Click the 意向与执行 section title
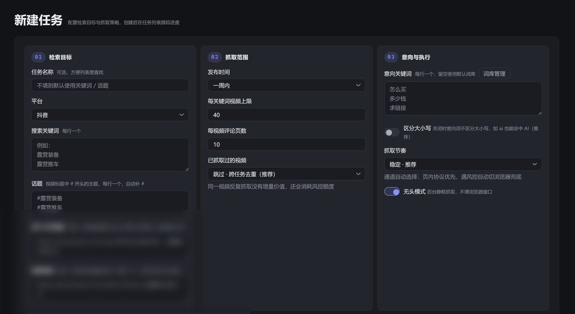The width and height of the screenshot is (575, 314). 416,57
